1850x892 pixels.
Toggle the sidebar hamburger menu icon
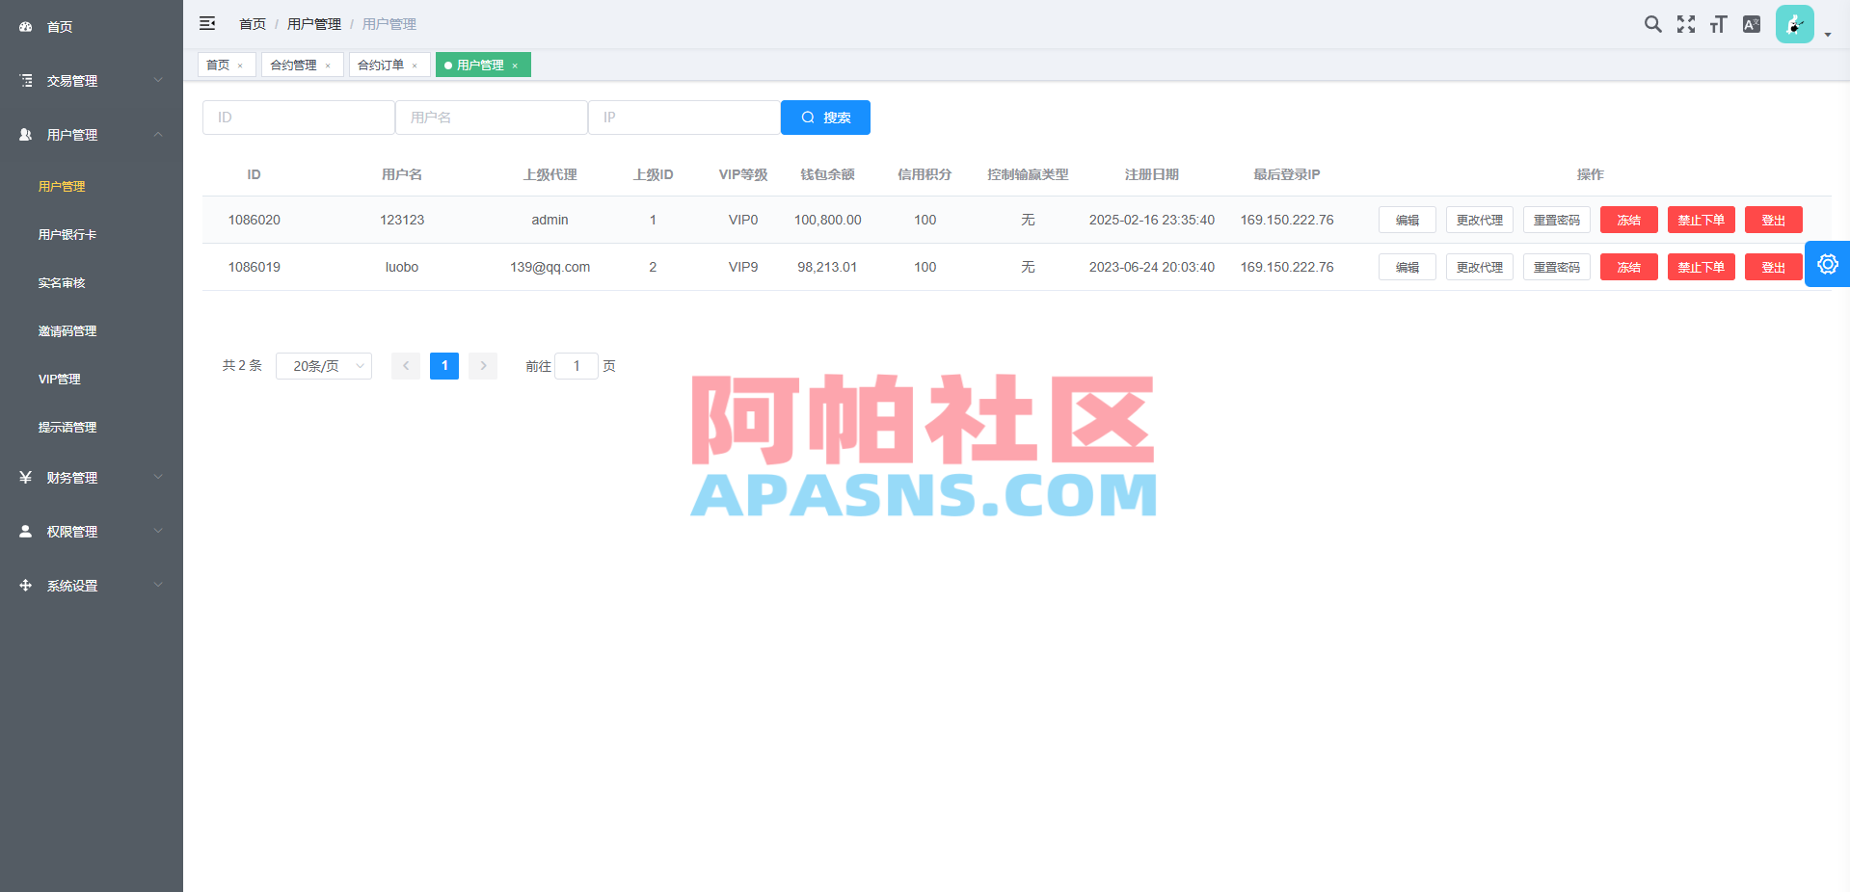tap(207, 24)
